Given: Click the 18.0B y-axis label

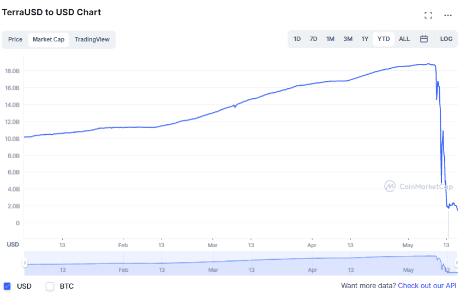Looking at the screenshot, I should [x=12, y=71].
